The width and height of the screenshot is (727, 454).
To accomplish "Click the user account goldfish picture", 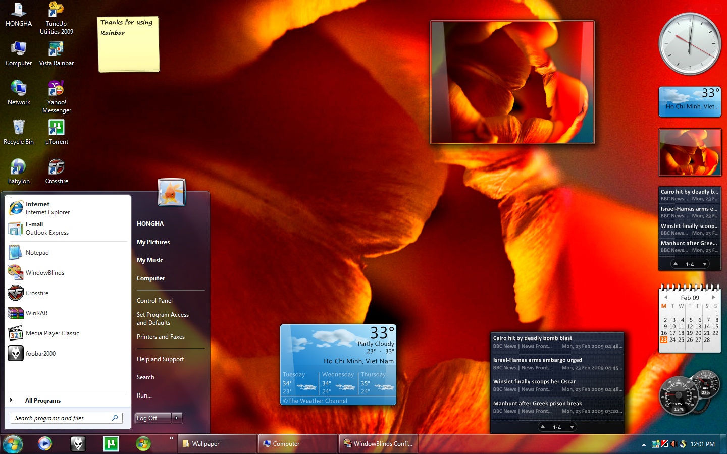I will (x=172, y=192).
